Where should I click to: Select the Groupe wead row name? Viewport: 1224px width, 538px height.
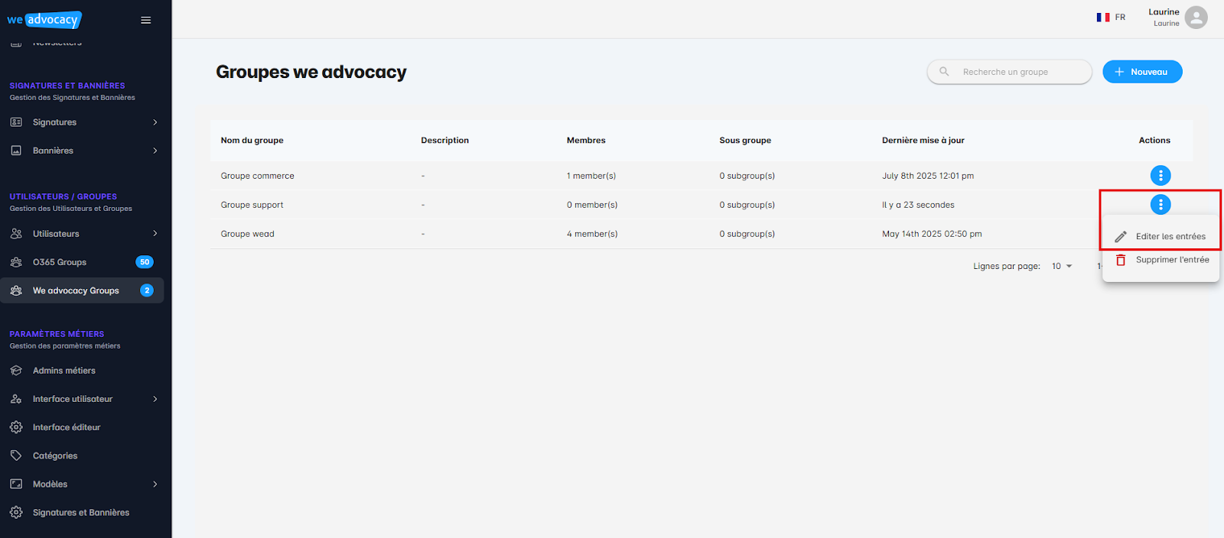247,234
